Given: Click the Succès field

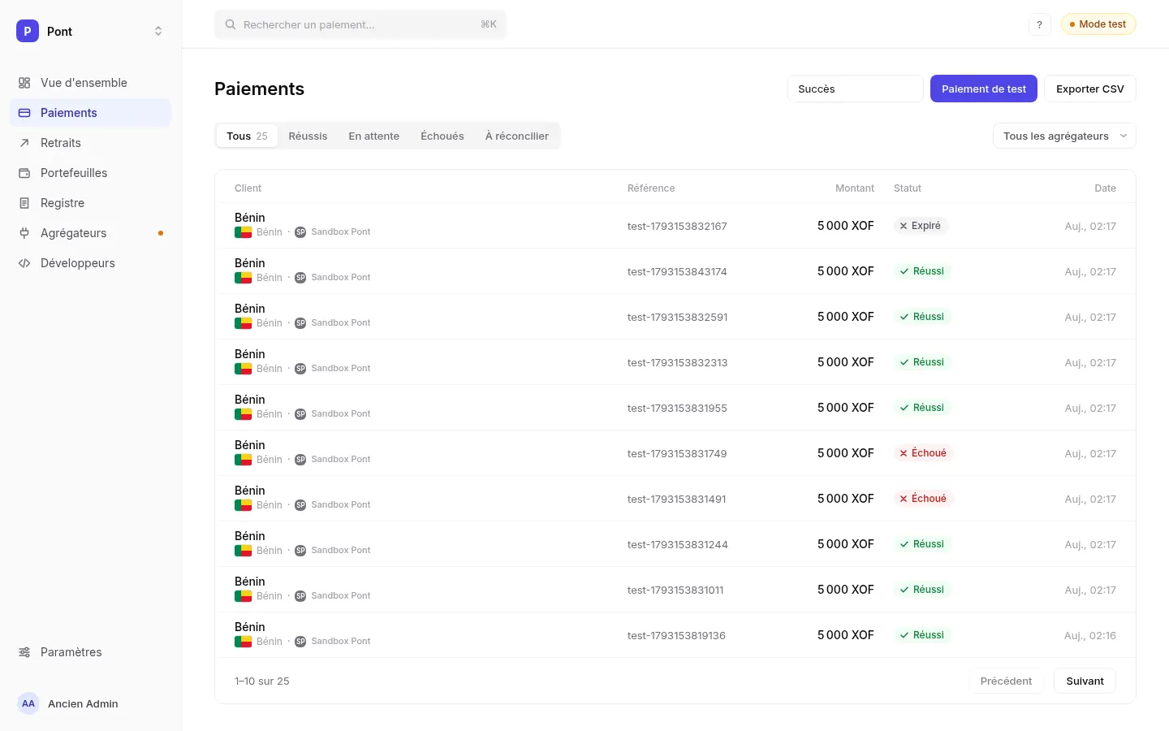Looking at the screenshot, I should click(x=856, y=89).
